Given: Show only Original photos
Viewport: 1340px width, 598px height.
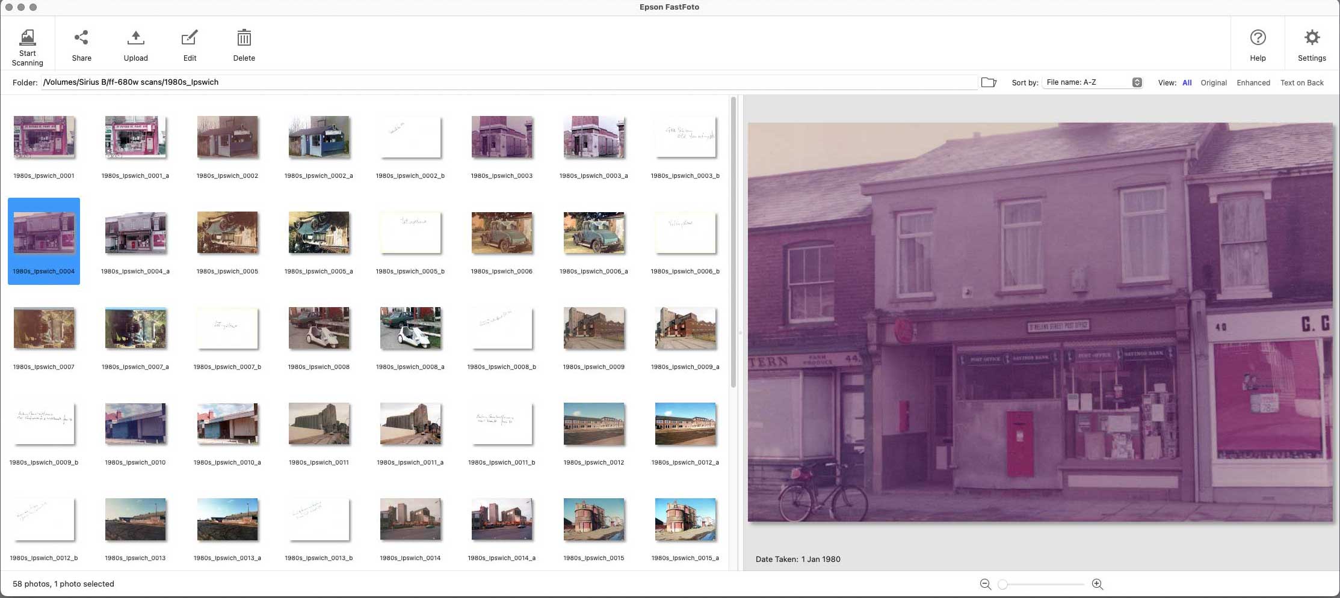Looking at the screenshot, I should (1214, 83).
